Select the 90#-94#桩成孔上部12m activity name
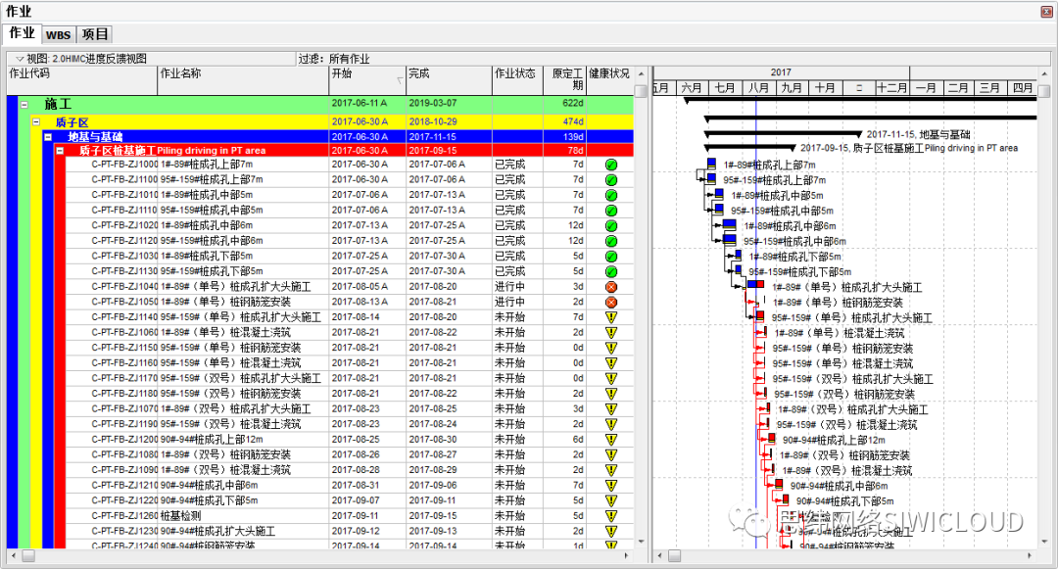 click(x=212, y=440)
